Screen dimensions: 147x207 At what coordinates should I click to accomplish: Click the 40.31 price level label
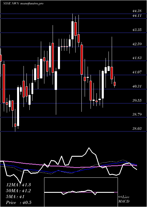tap(137, 86)
